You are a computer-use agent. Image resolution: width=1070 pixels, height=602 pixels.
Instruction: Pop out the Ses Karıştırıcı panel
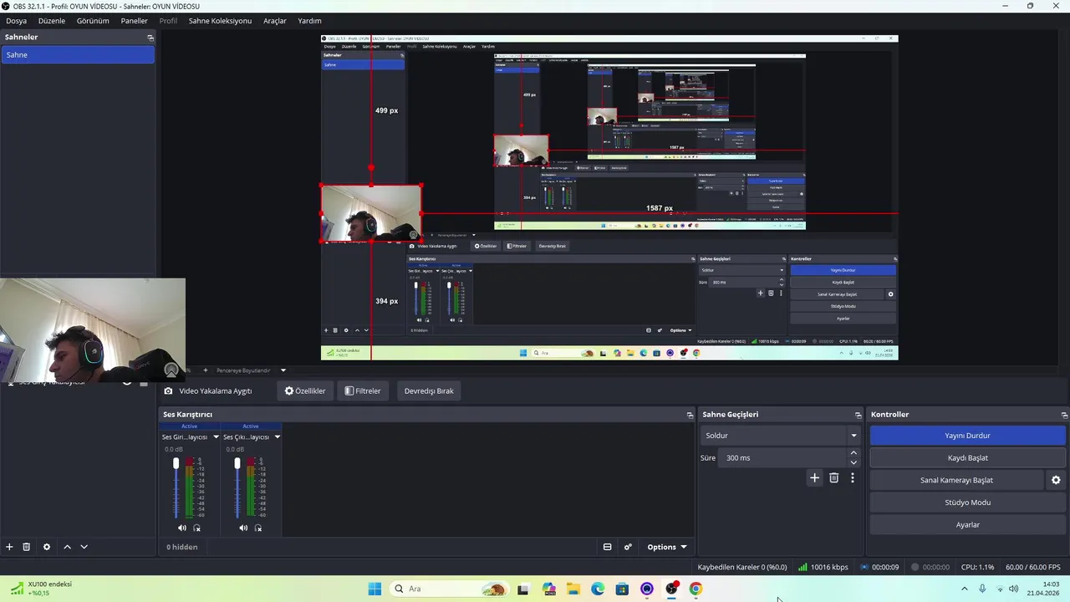[x=690, y=415]
